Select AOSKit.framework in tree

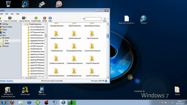[x=36, y=49]
